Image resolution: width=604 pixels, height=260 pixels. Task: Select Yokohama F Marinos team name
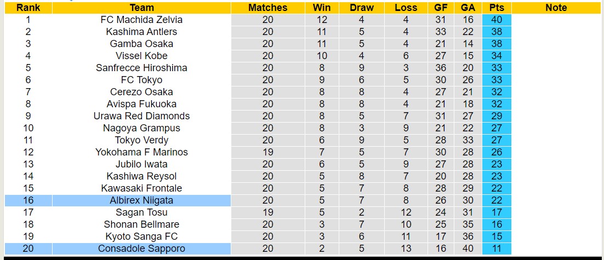142,152
